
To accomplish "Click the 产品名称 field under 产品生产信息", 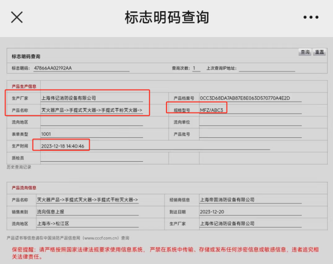I will (x=92, y=110).
